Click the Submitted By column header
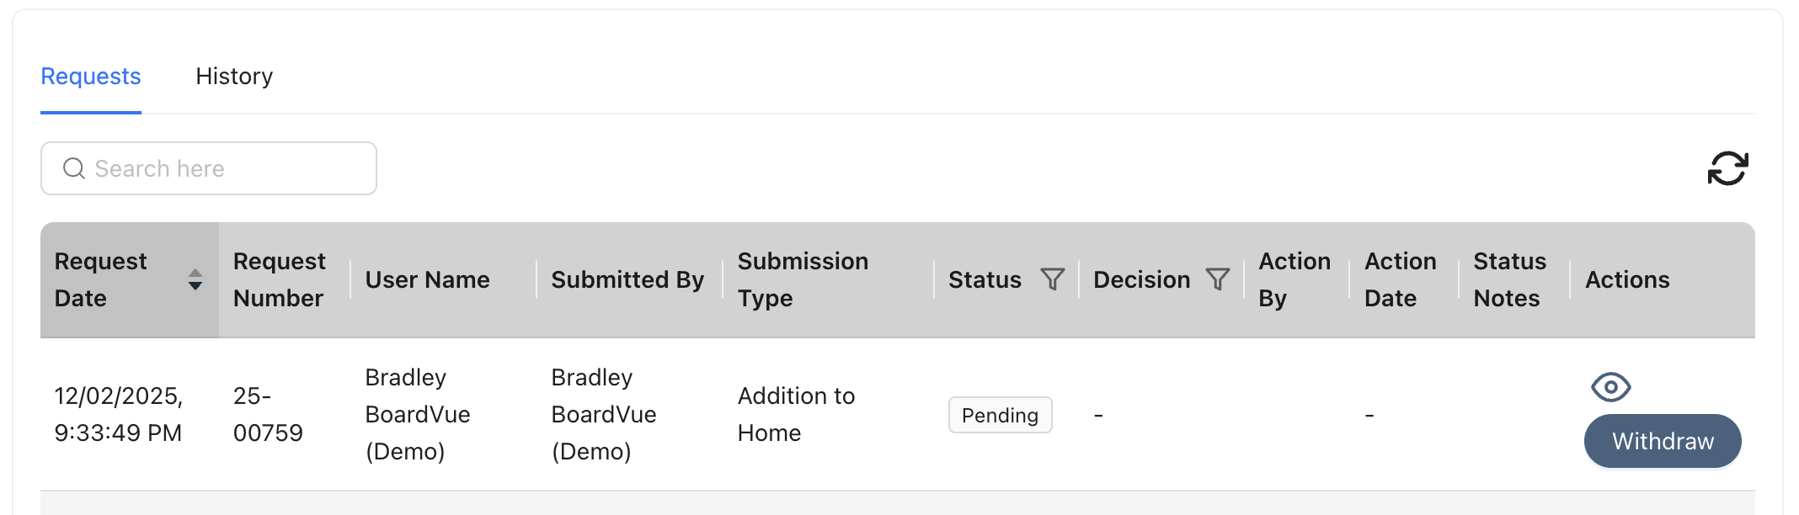 (x=627, y=279)
